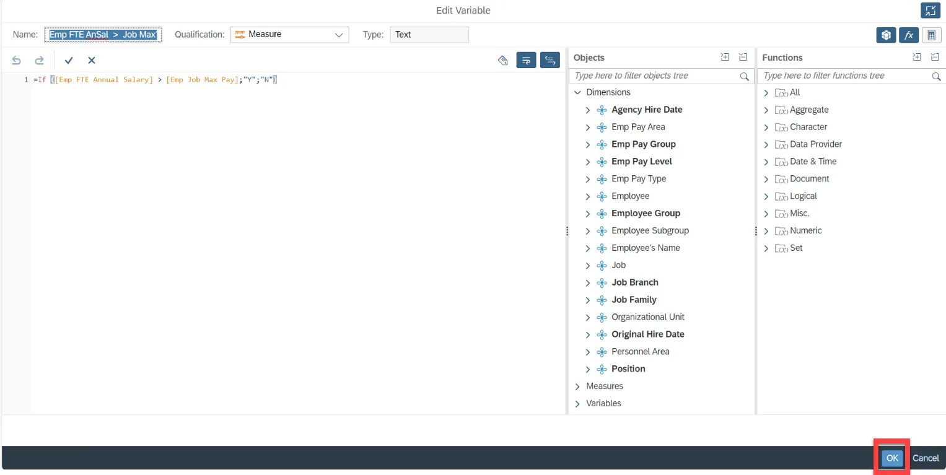Click the Date & Time folder icon
This screenshot has height=475, width=946.
coord(781,162)
